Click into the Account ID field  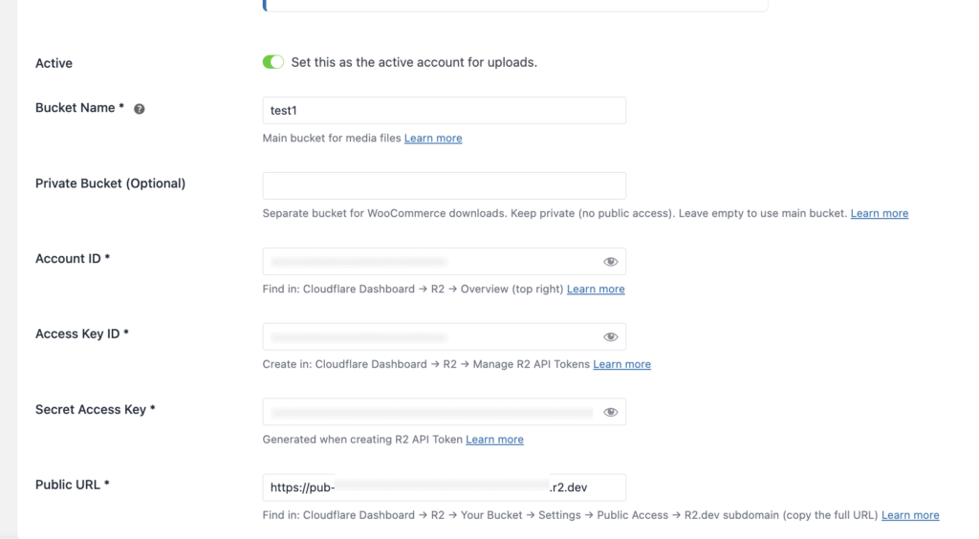pyautogui.click(x=430, y=262)
